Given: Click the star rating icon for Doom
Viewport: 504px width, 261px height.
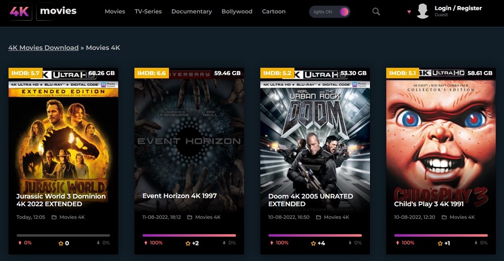Looking at the screenshot, I should (x=313, y=243).
